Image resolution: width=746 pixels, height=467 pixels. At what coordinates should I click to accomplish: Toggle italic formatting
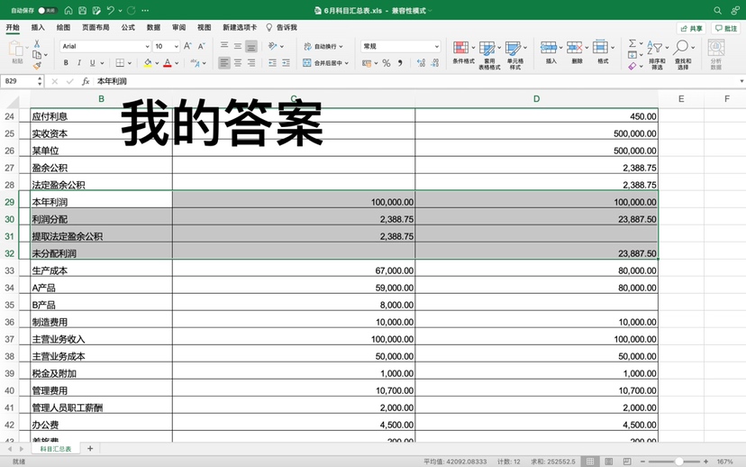tap(79, 63)
